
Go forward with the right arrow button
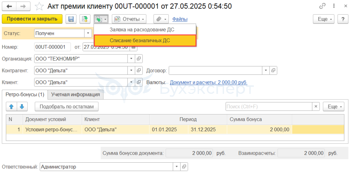[x=23, y=6]
